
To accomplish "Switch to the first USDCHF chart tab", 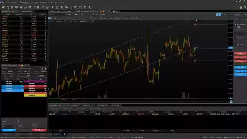I will point(60,11).
